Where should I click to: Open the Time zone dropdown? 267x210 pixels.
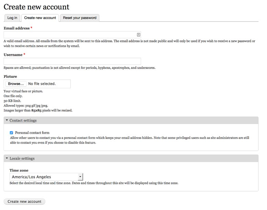[x=46, y=177]
